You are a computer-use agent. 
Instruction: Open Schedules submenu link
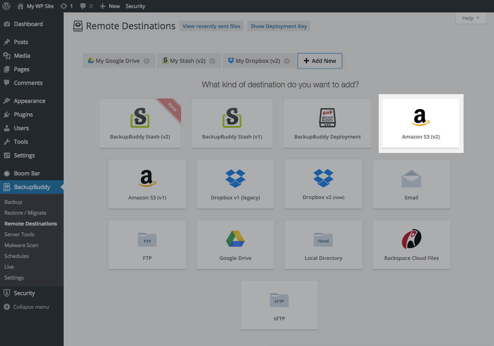16,256
